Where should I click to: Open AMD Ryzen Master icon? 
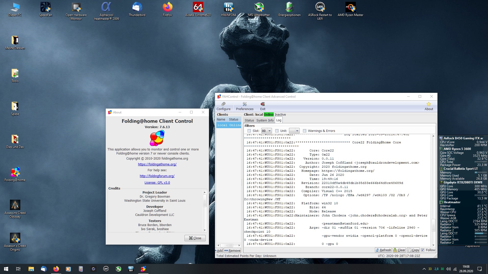[x=350, y=7]
